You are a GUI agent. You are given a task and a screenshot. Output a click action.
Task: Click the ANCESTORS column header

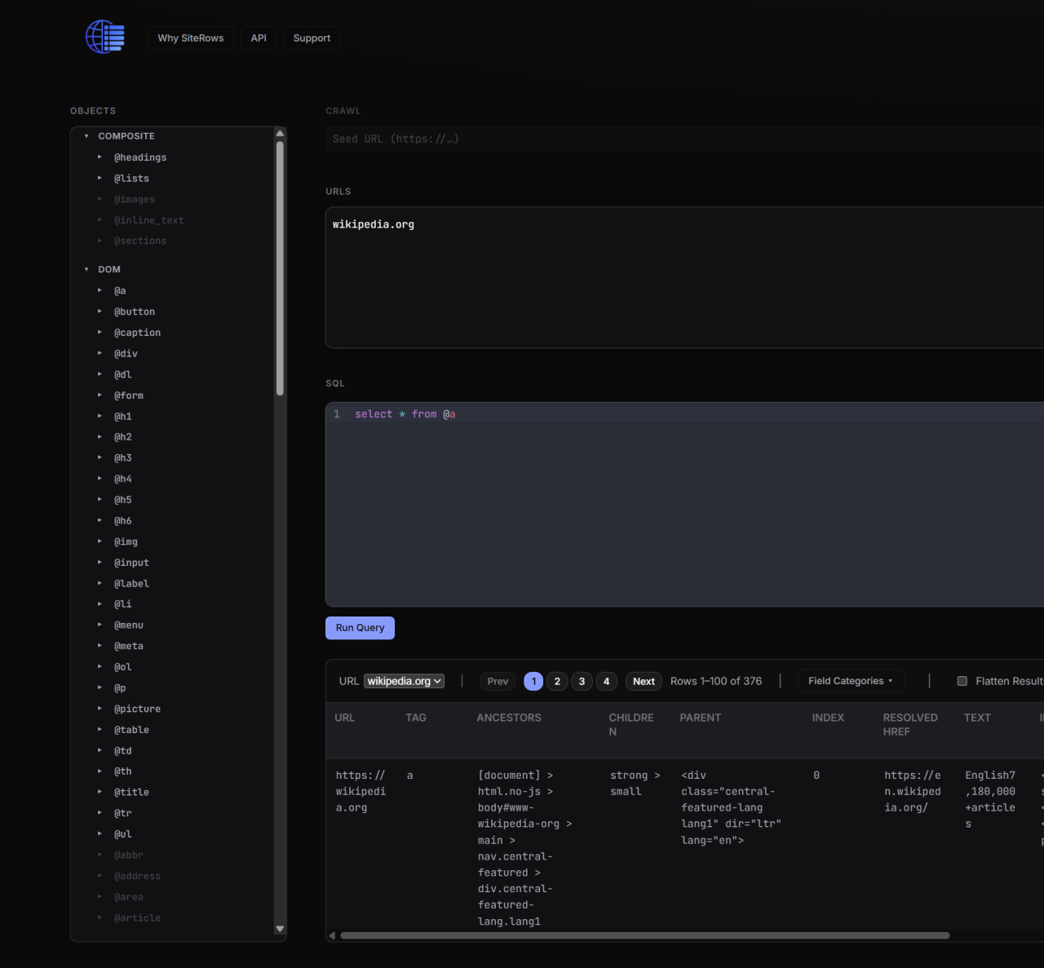509,718
